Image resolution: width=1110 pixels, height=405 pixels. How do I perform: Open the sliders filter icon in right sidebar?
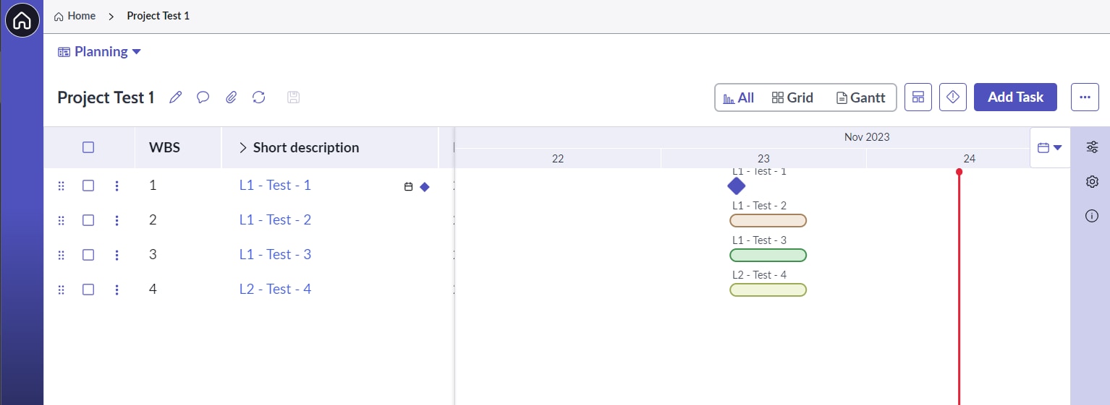pos(1093,147)
